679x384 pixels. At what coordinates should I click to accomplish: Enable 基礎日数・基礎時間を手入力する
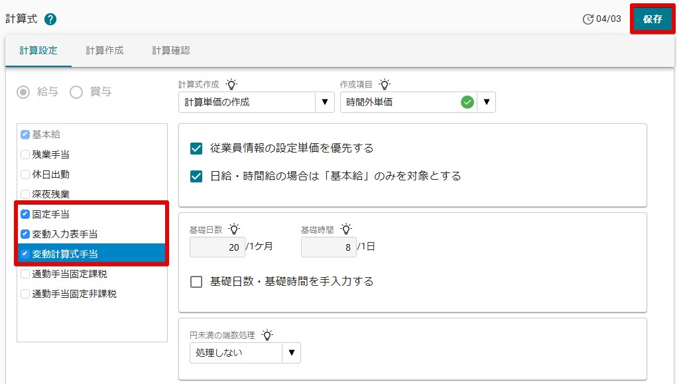196,282
